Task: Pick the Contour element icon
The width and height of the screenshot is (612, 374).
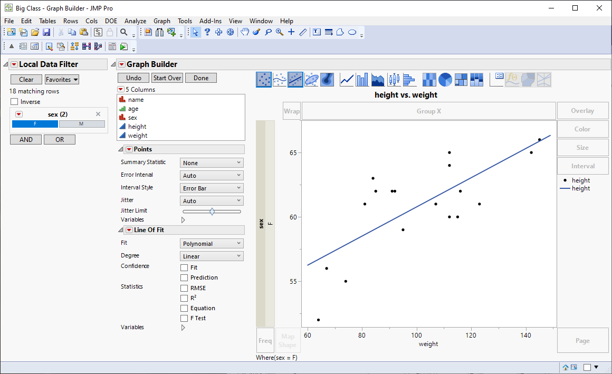Action: [327, 80]
